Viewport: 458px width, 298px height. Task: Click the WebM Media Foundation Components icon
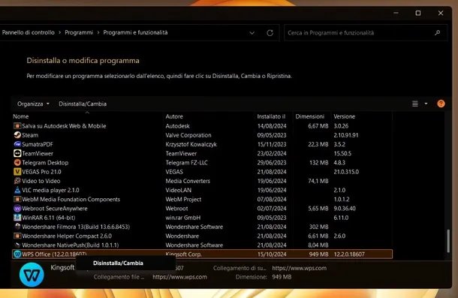pos(17,199)
